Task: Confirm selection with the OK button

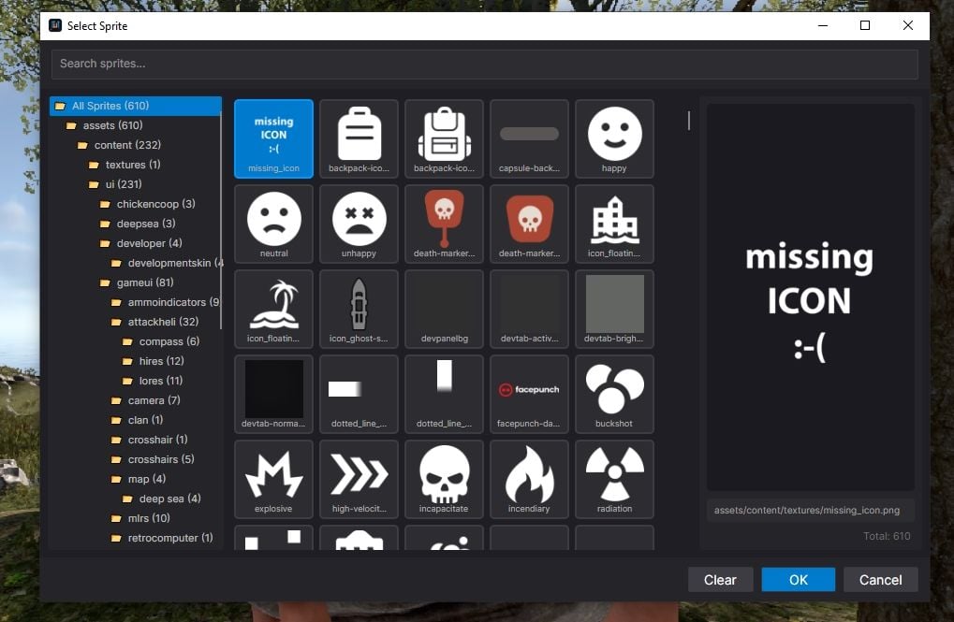Action: tap(798, 579)
